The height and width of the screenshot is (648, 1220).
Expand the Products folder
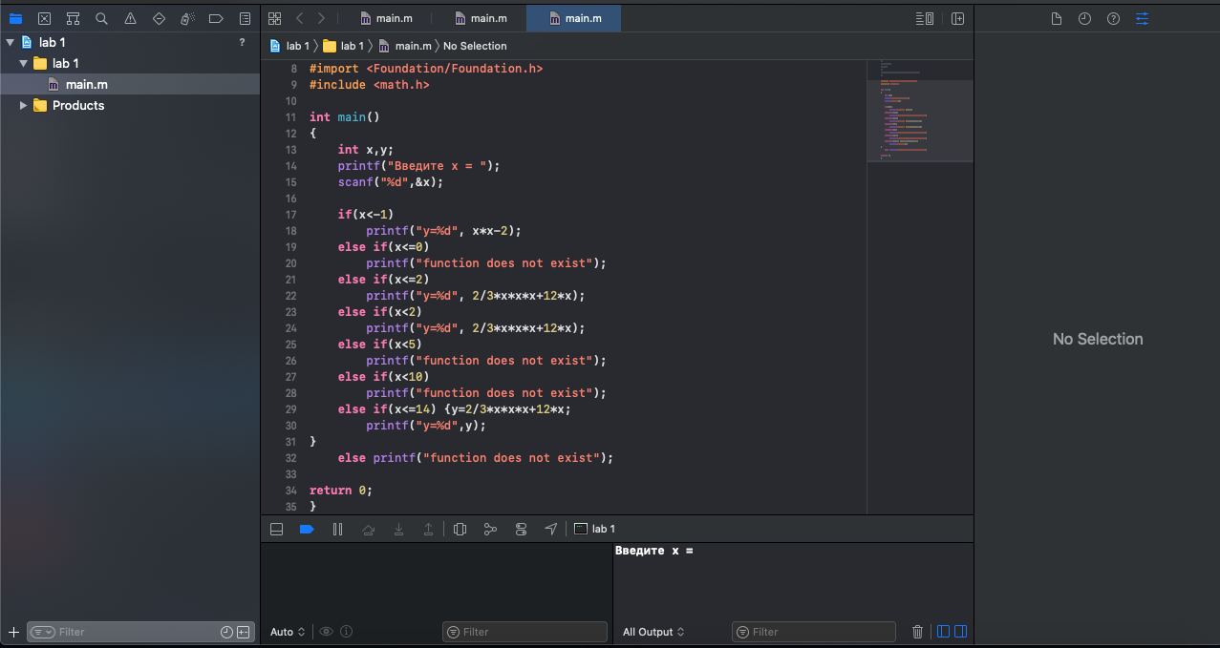[24, 106]
